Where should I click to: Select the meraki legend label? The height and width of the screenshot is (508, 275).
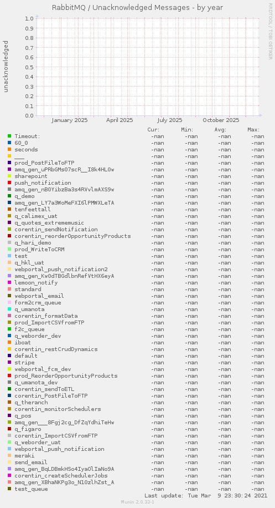pyautogui.click(x=24, y=455)
